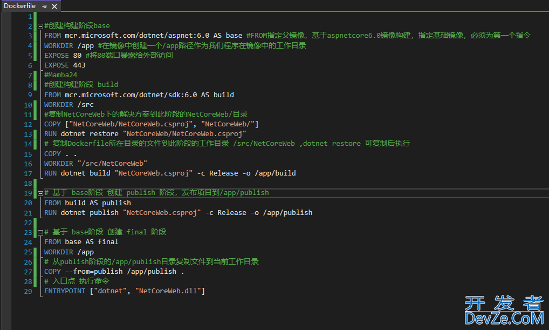The width and height of the screenshot is (549, 330).
Task: Pin the Dockerfile tab
Action: coord(44,6)
